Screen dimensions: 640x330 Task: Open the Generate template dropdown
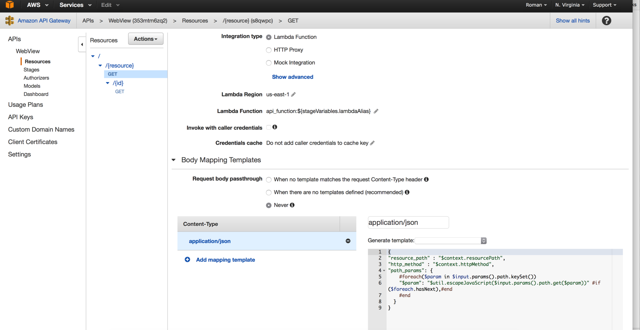point(450,240)
